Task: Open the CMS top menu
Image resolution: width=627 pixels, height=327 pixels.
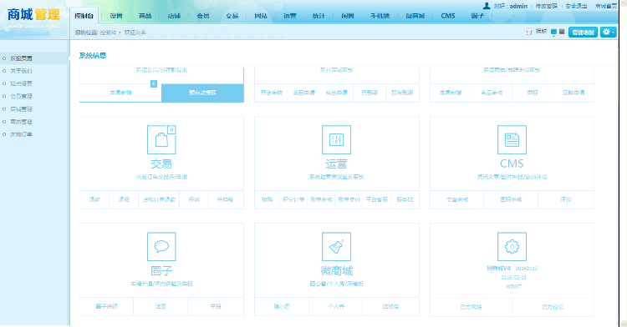Action: [x=448, y=16]
